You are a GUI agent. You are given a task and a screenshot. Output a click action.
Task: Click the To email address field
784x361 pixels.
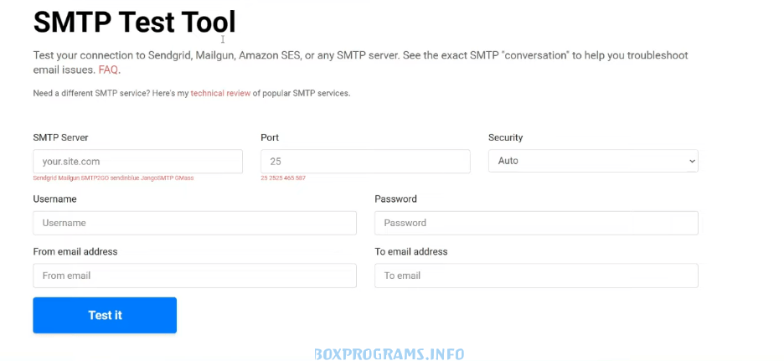pos(536,276)
